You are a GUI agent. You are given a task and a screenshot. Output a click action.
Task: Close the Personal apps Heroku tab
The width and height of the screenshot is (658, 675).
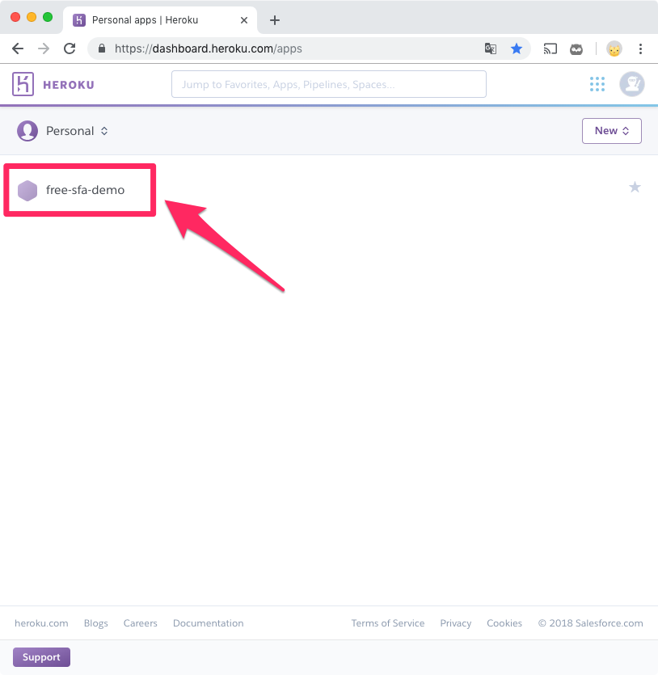point(244,20)
